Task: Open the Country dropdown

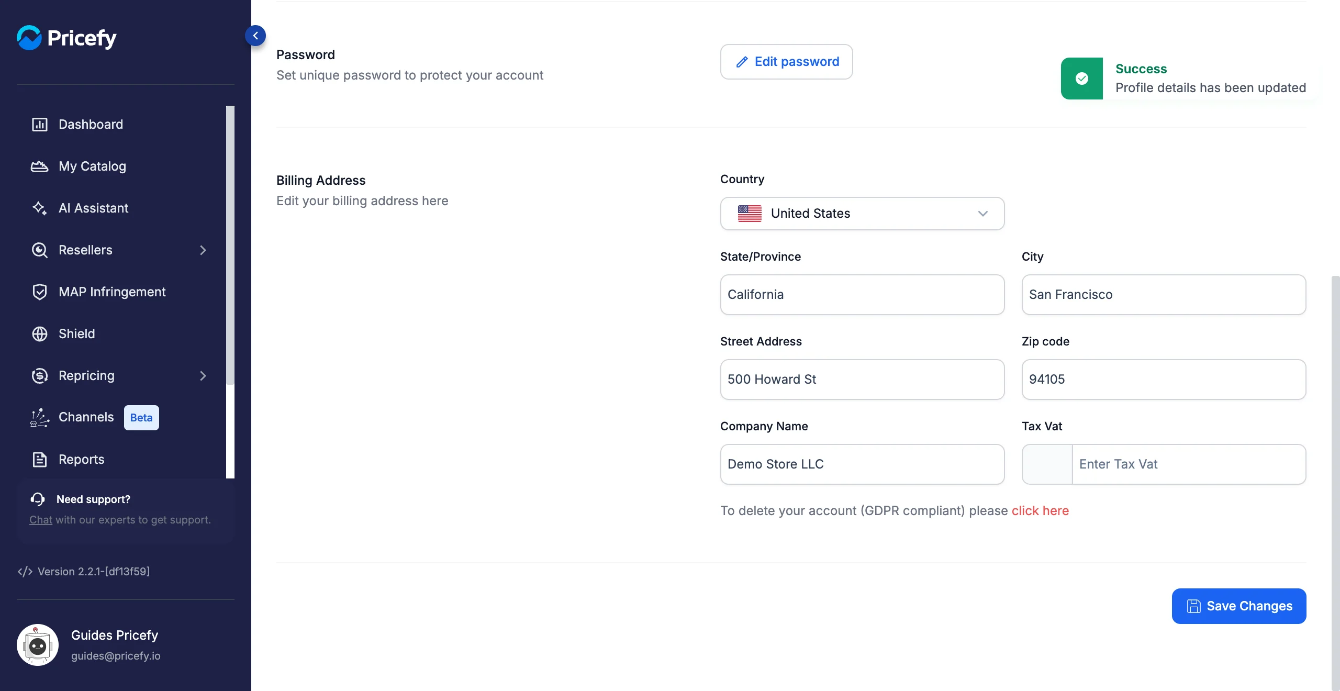Action: click(x=862, y=214)
